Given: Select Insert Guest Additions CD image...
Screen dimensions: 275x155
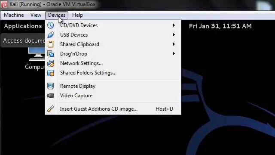Looking at the screenshot, I should (113, 109).
